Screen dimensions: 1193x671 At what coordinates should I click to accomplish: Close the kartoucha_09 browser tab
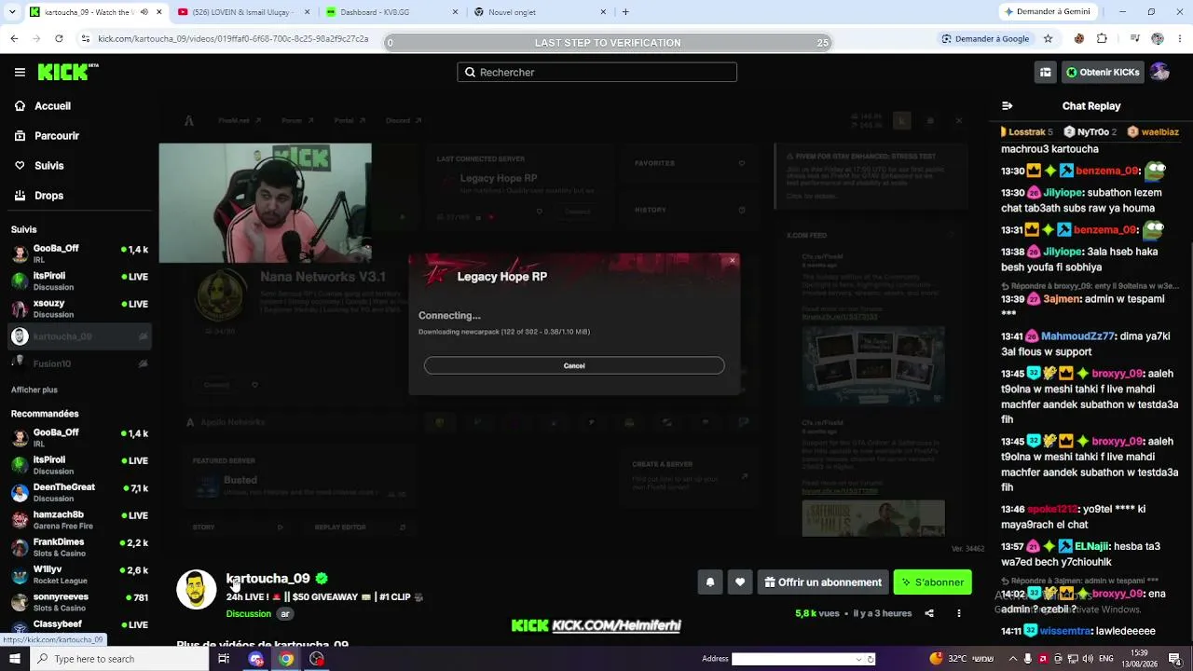point(158,12)
